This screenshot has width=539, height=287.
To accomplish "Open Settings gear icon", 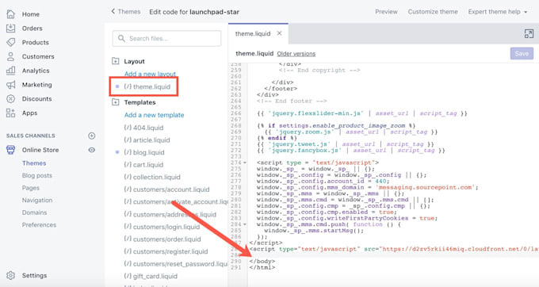I will coord(10,275).
